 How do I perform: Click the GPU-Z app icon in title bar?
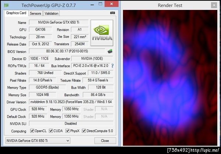click(6, 6)
